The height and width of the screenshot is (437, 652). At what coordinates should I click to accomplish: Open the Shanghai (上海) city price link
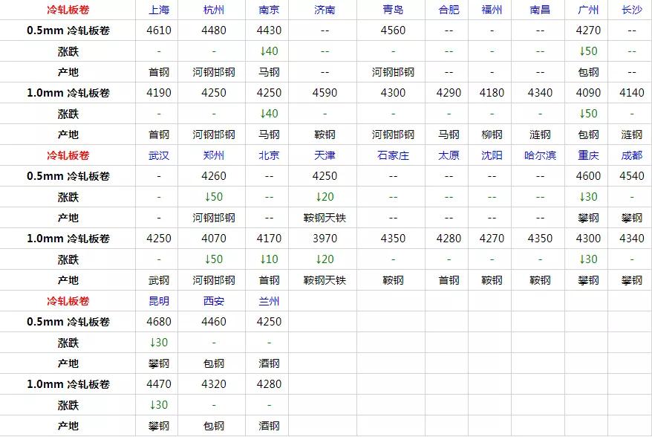(158, 10)
